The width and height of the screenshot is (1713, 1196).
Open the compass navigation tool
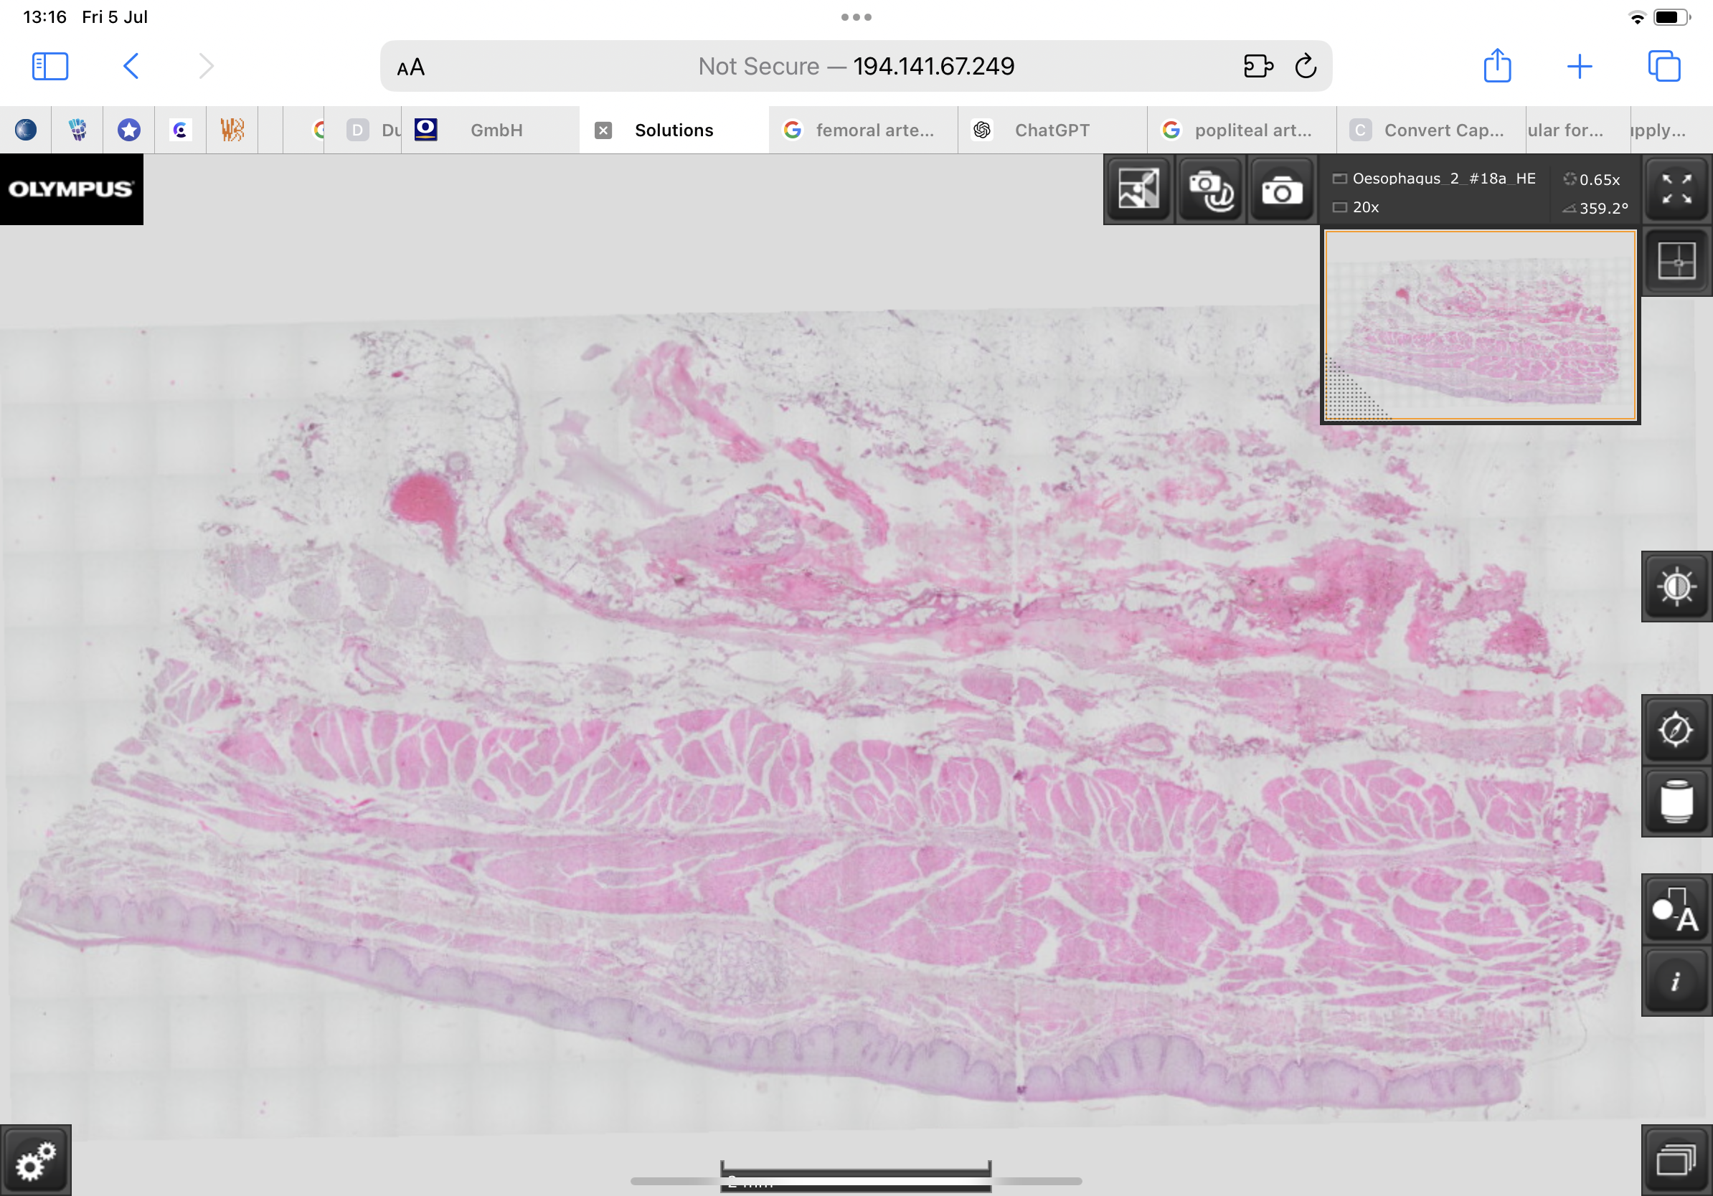pyautogui.click(x=1676, y=728)
